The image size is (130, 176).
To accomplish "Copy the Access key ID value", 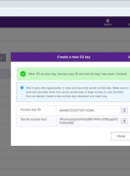I will pos(124,110).
